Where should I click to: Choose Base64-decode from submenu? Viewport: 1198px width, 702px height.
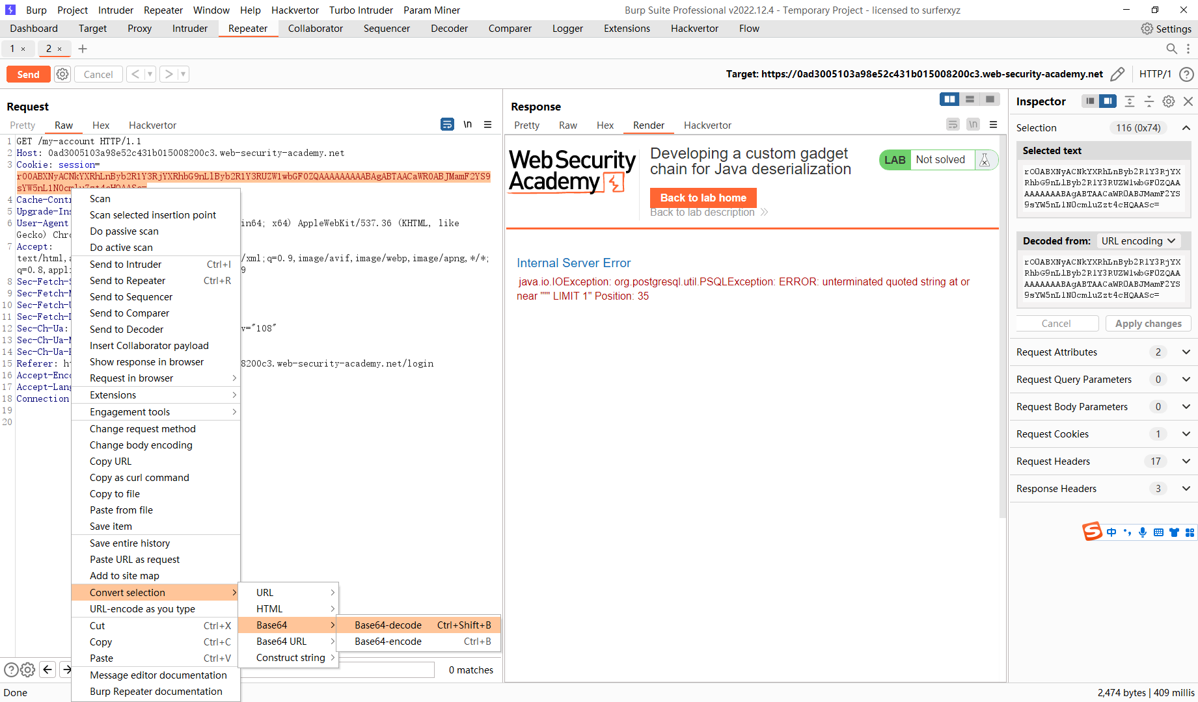(x=419, y=625)
